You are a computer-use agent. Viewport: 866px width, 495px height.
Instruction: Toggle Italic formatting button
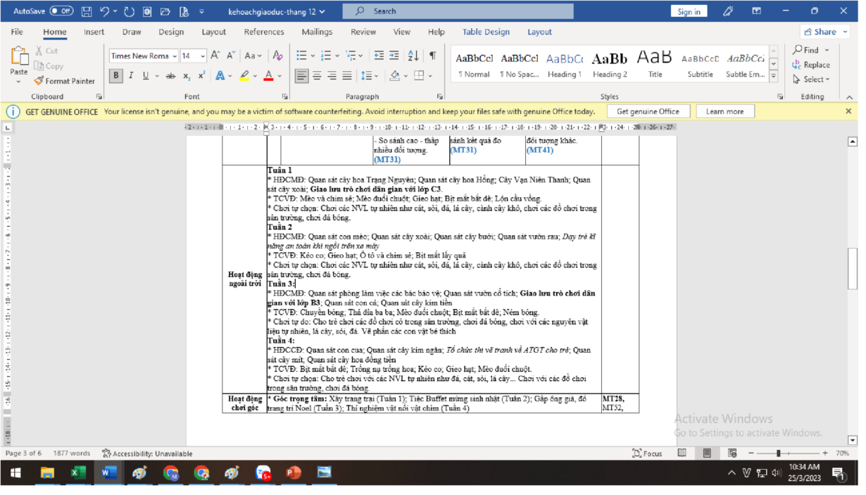tap(131, 76)
